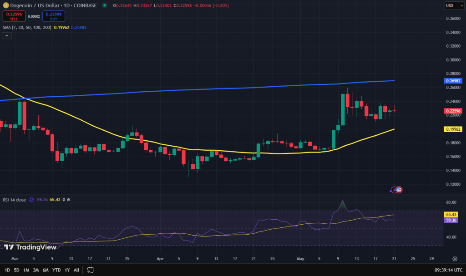Select the 5D time range

point(17,270)
